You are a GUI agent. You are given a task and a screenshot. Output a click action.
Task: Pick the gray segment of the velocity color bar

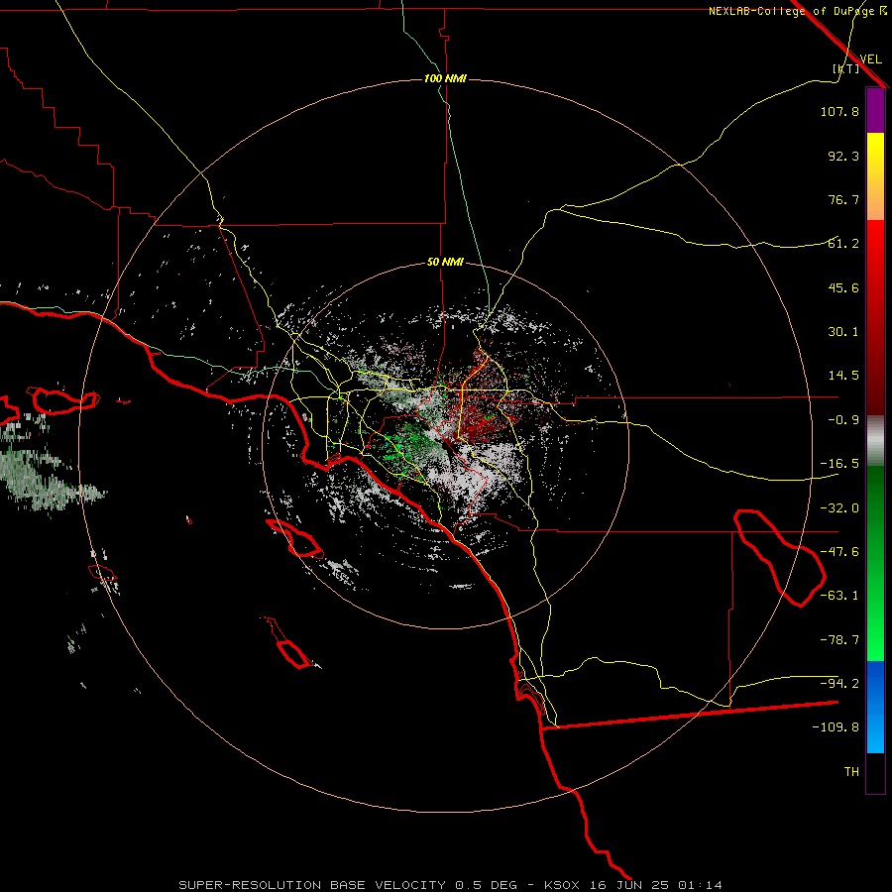(x=875, y=441)
